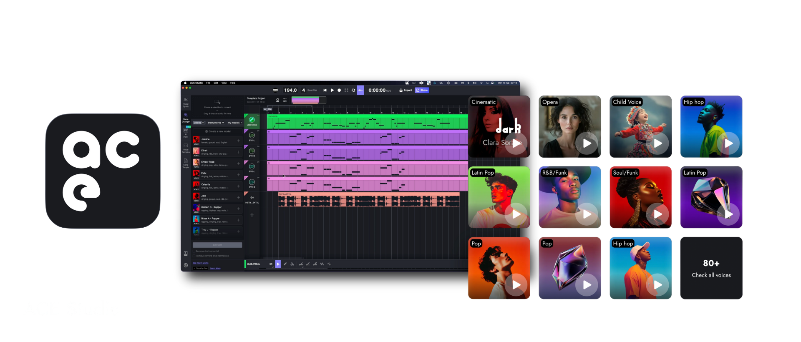The image size is (801, 342).
Task: Skip to start with rewind button
Action: [325, 90]
